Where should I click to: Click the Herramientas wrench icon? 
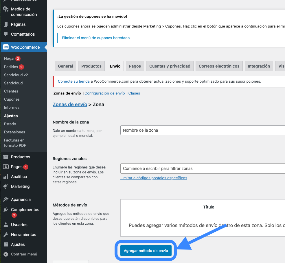(x=6, y=234)
